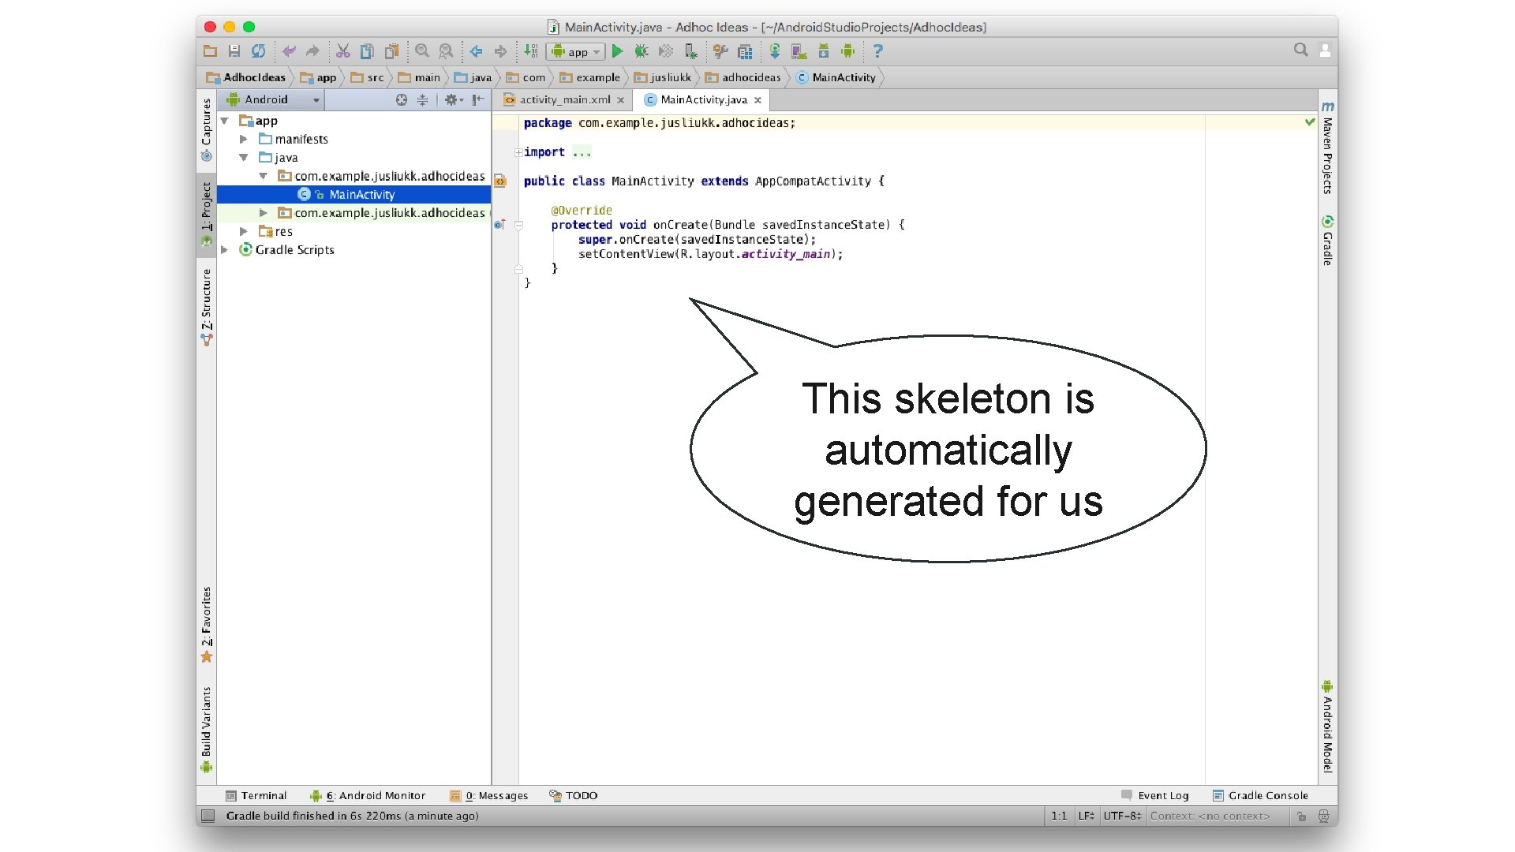
Task: Click the Synchronize icon in the toolbar
Action: 258,51
